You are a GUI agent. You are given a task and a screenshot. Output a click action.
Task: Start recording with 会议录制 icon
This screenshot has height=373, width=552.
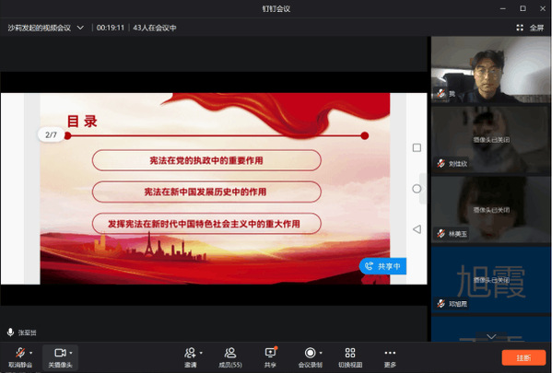[311, 353]
